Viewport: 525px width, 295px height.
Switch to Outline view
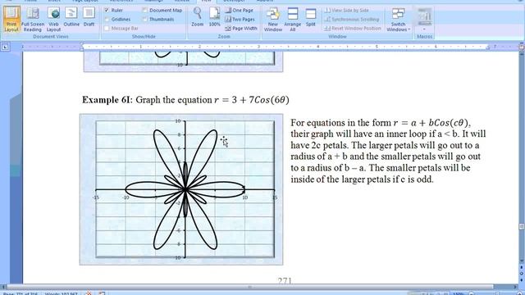point(71,16)
